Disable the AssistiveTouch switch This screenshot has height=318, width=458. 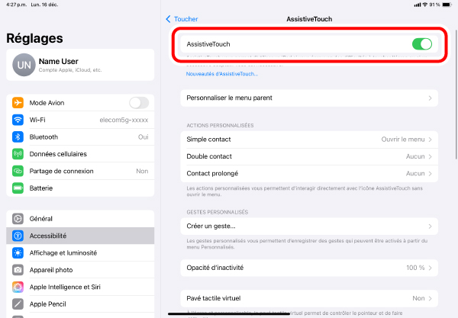point(421,44)
